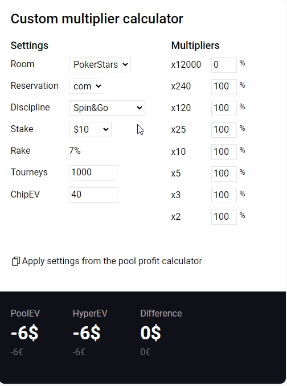This screenshot has height=386, width=287.
Task: Select the x3 multiplier percentage field
Action: 224,195
